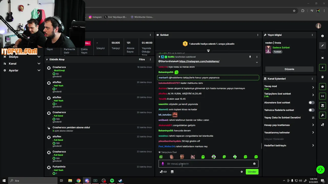Viewport: 328px width, 184px height.
Task: Open Yasaklanmış kelimeler chevron
Action: (x=313, y=132)
